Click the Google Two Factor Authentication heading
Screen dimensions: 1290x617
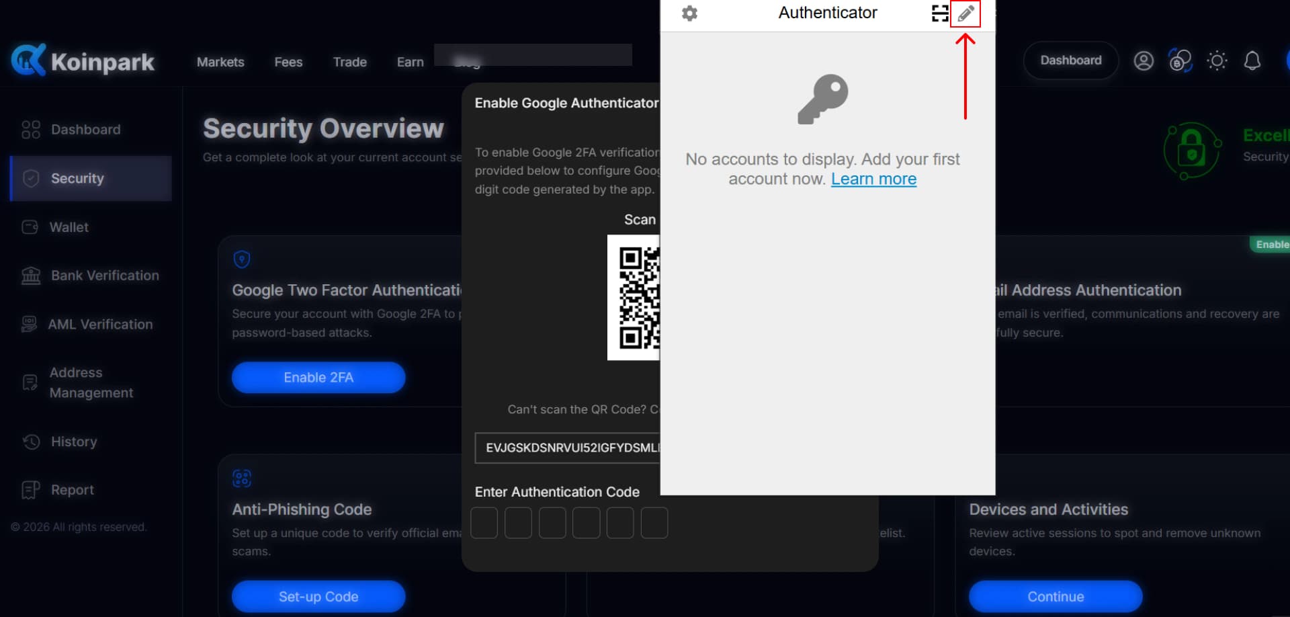pyautogui.click(x=347, y=290)
